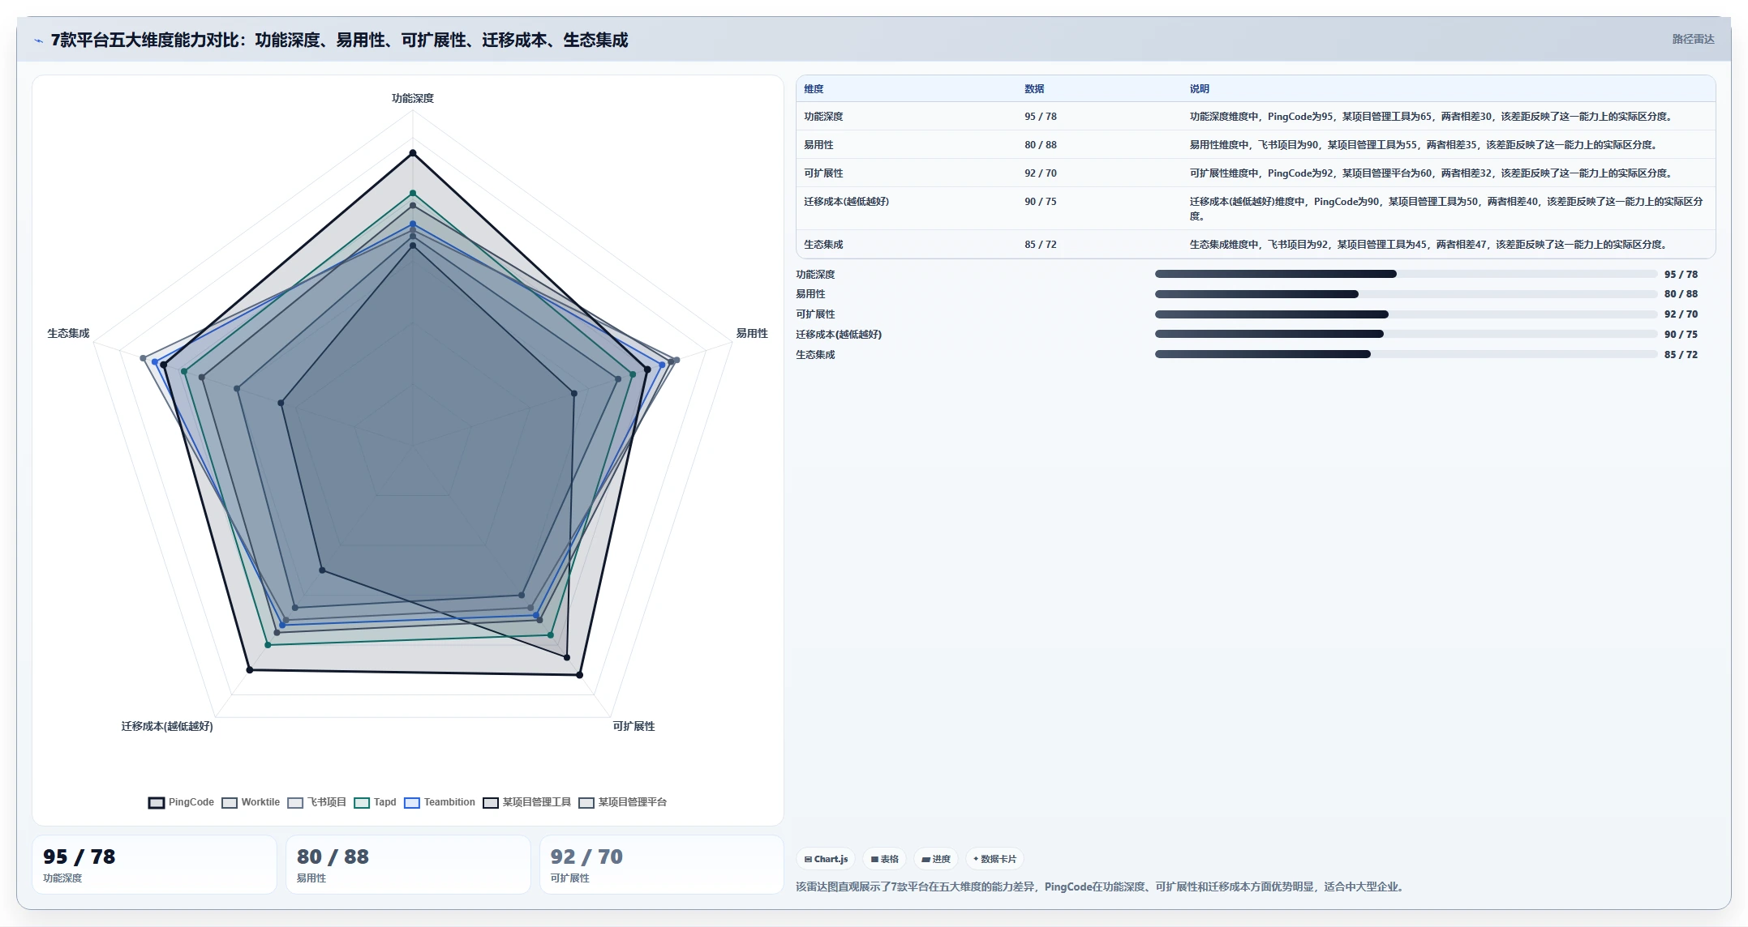Click the 数据 column header

tap(1034, 89)
